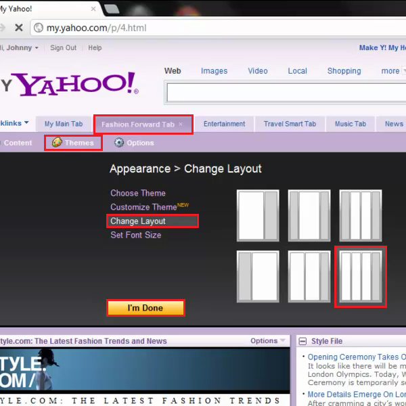
Task: Click the Options gear icon
Action: click(119, 142)
